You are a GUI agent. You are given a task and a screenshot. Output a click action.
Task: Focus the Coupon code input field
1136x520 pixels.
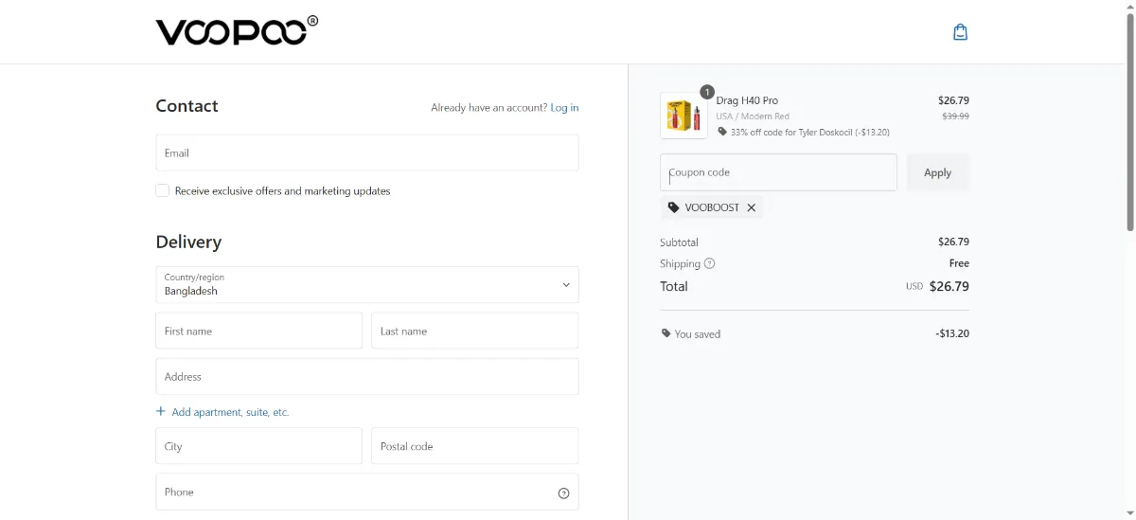[x=778, y=172]
